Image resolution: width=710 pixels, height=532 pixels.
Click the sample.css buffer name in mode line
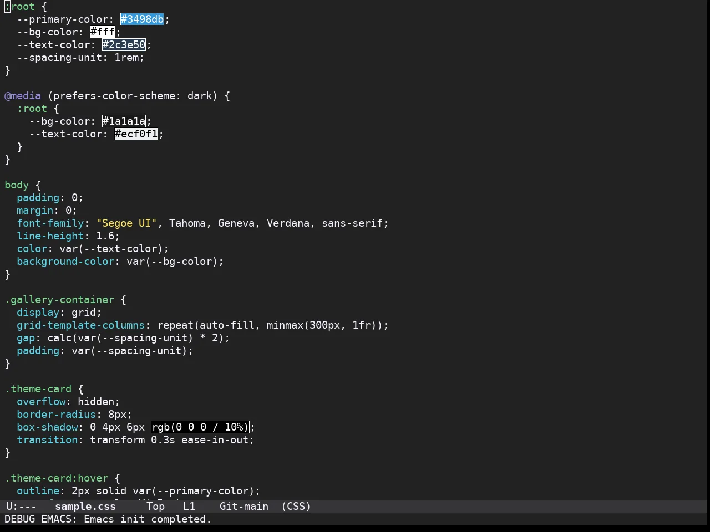coord(85,507)
